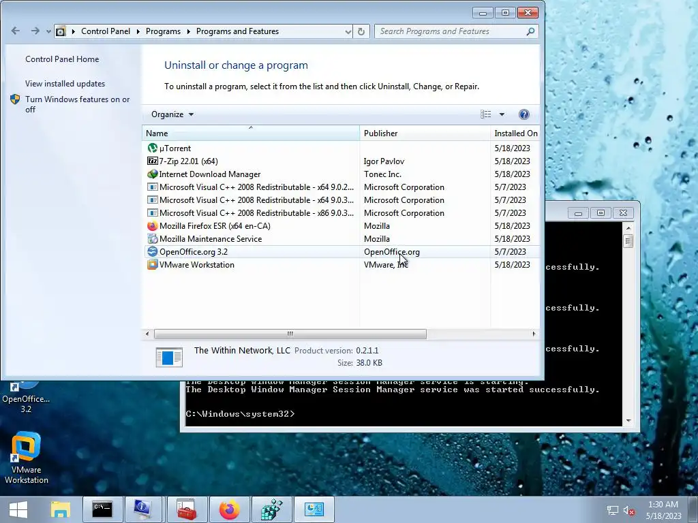This screenshot has height=523, width=698.
Task: Click Command Prompt scrollbar down arrow
Action: pos(628,420)
